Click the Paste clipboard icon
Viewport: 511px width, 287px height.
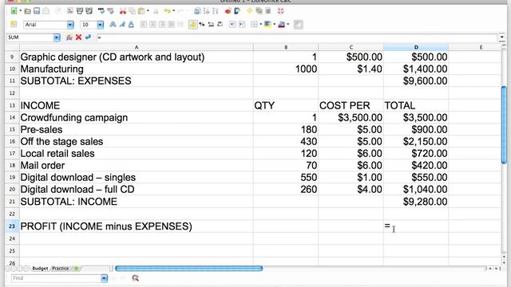click(141, 11)
